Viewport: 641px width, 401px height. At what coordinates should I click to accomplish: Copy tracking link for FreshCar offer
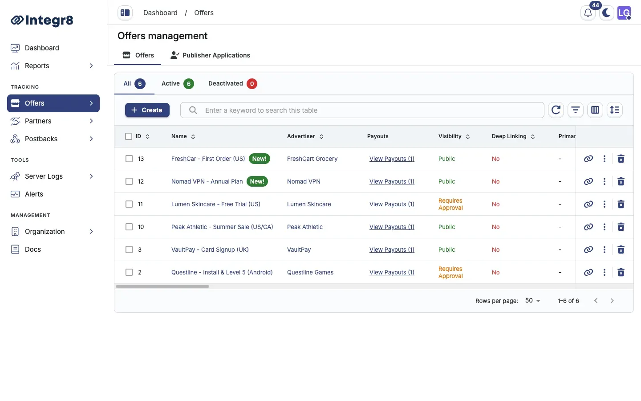click(588, 159)
